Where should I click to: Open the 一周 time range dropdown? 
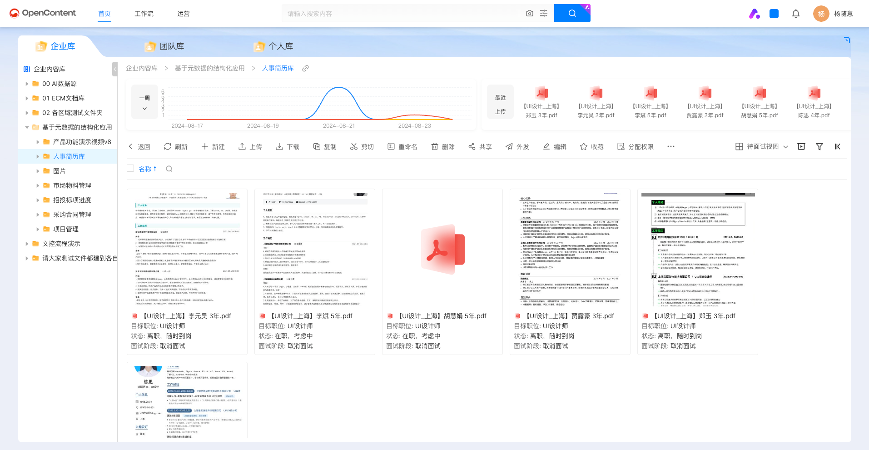tap(144, 103)
